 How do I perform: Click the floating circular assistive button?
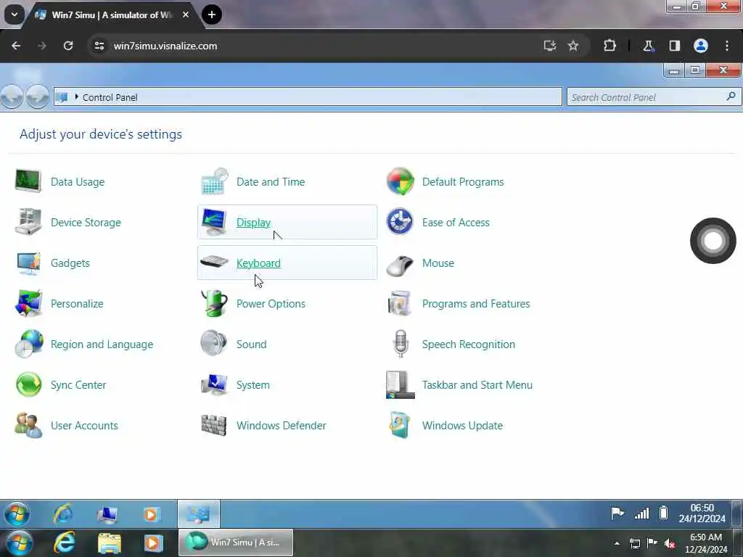(x=713, y=241)
